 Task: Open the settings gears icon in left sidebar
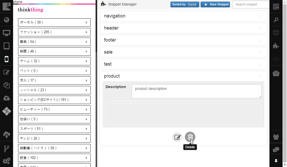[x=7, y=161]
